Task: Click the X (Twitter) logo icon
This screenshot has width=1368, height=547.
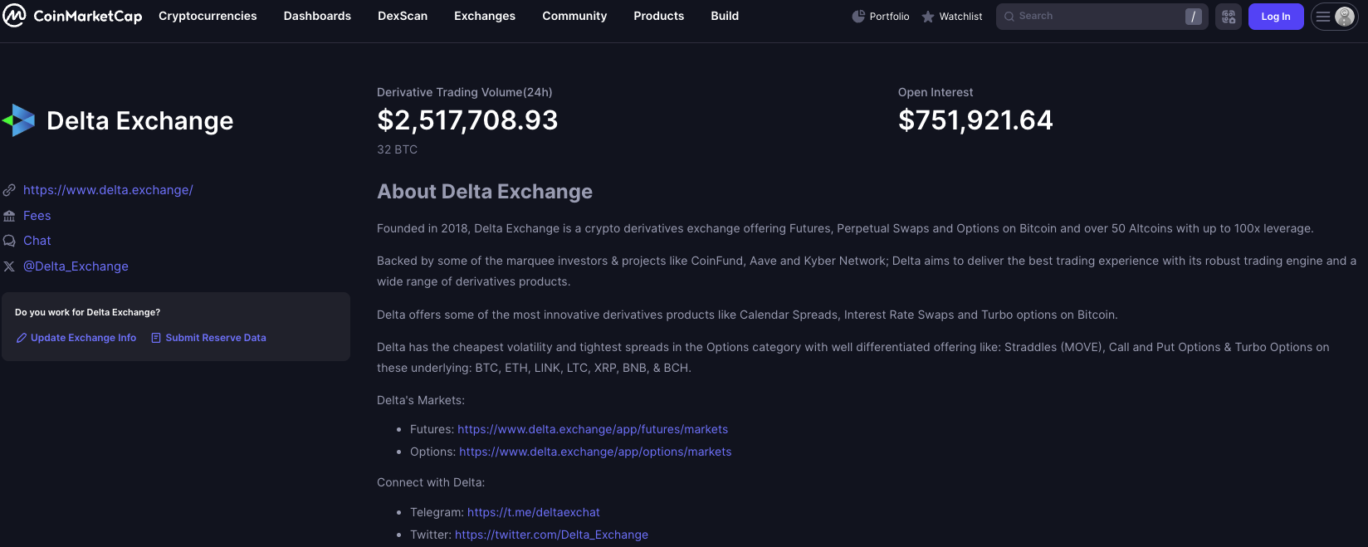Action: 9,266
